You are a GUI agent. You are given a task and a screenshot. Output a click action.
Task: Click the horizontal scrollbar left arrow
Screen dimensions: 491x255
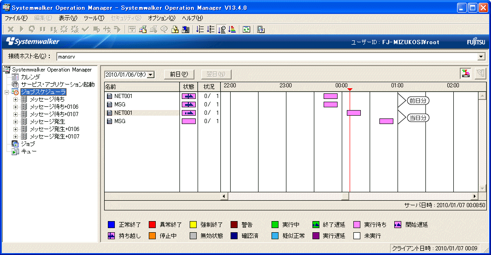224,196
